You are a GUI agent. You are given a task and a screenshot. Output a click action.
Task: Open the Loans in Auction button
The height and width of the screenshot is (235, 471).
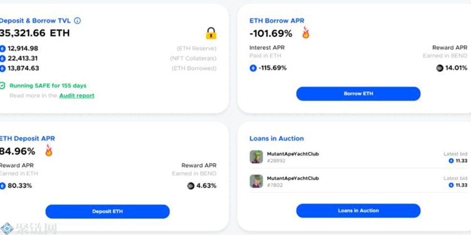(358, 211)
